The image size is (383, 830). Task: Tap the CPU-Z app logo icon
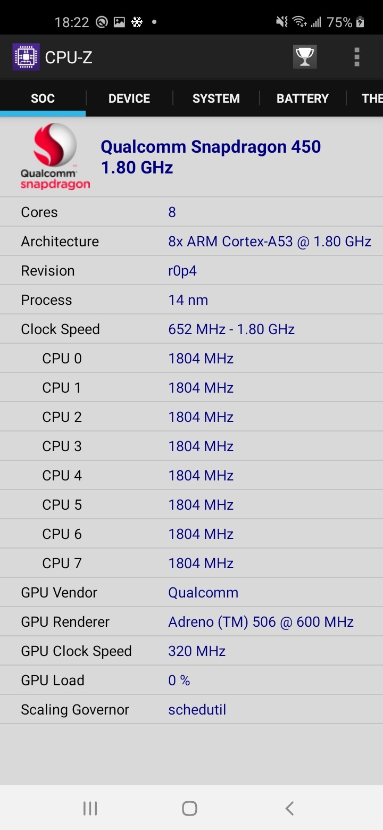pos(26,57)
